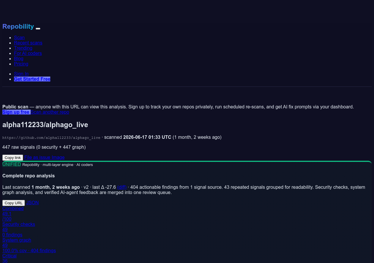Click Get Started Free button
The image size is (374, 263).
click(32, 79)
